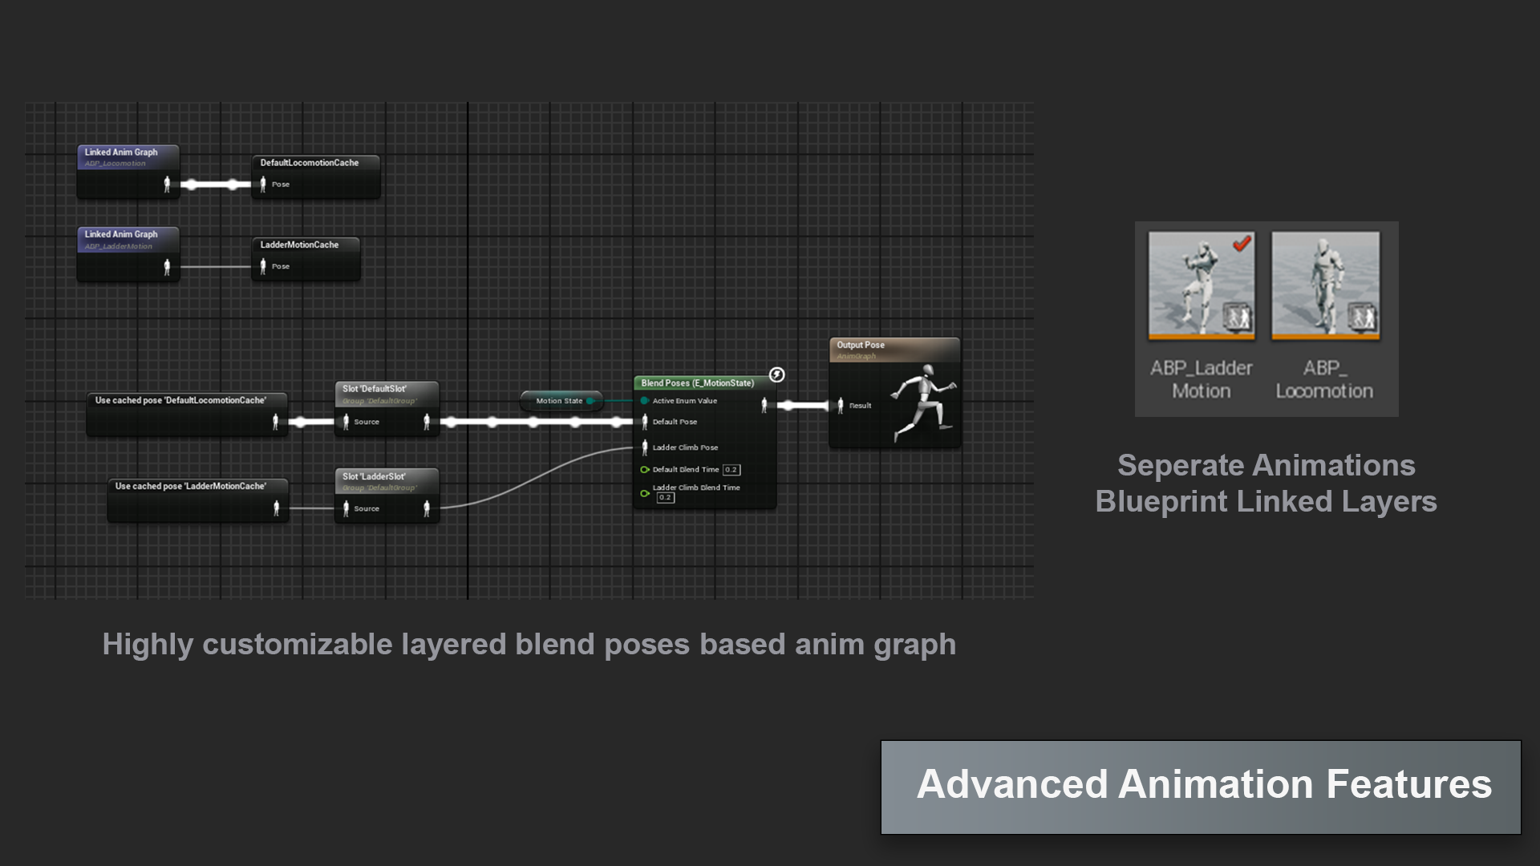Click the Motion State variable output pin
The width and height of the screenshot is (1540, 866).
(590, 401)
